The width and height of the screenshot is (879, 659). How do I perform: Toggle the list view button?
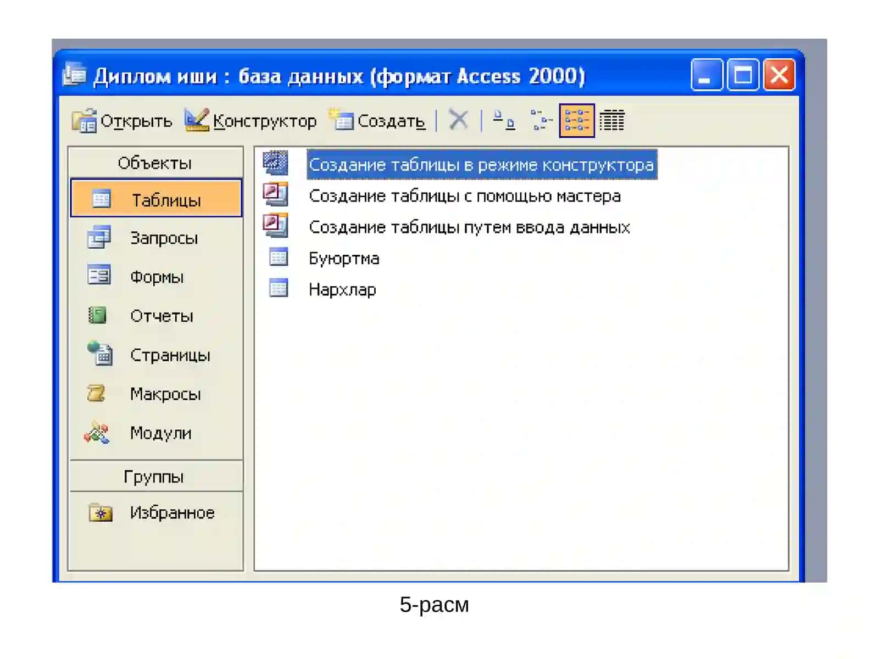coord(577,120)
